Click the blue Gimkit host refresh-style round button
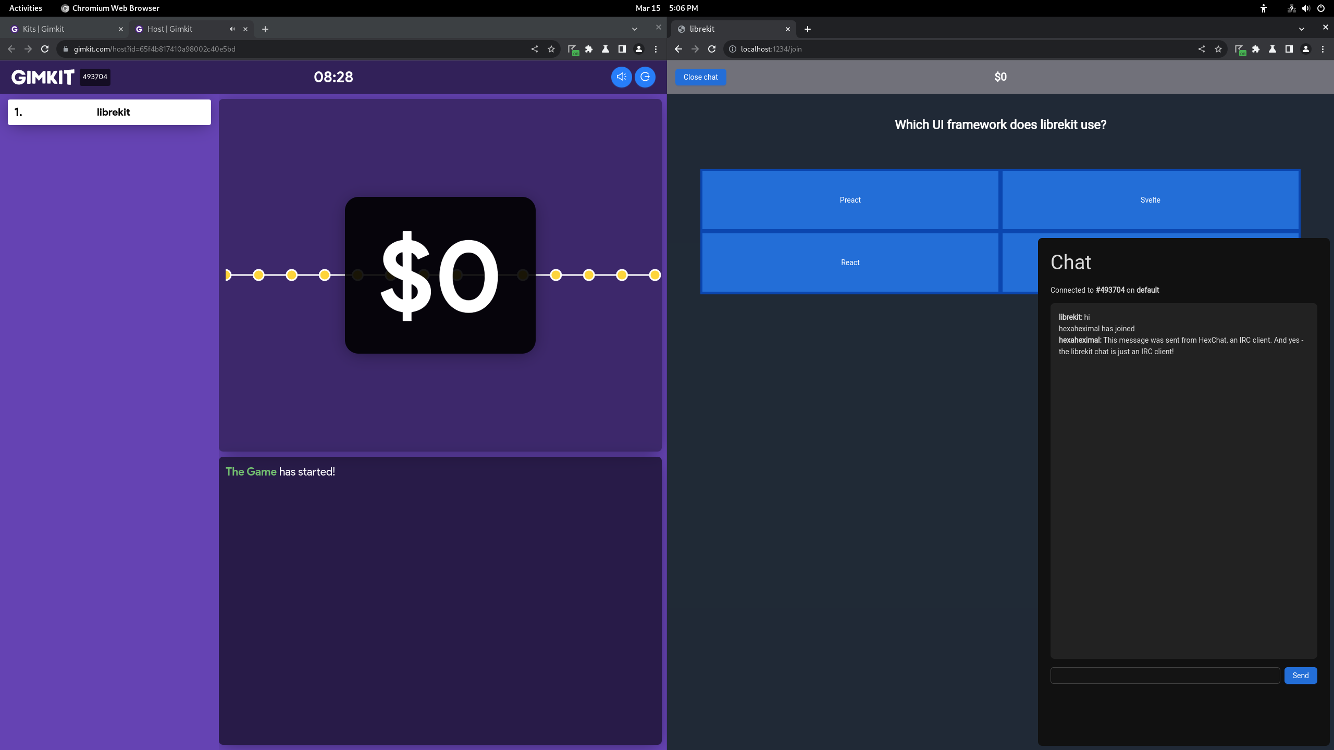Viewport: 1334px width, 750px height. pyautogui.click(x=645, y=77)
